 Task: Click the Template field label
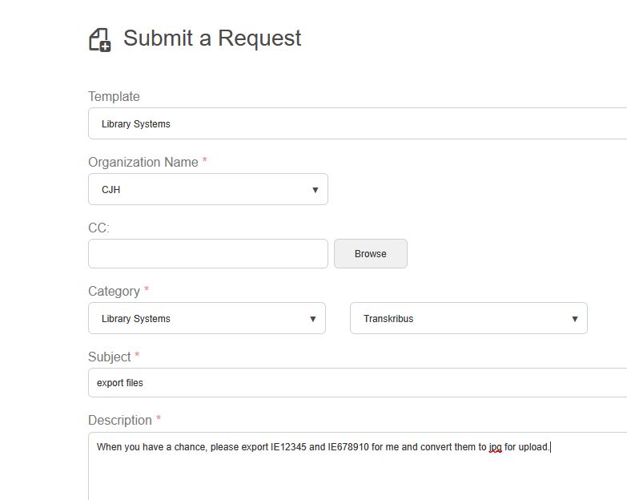point(114,96)
